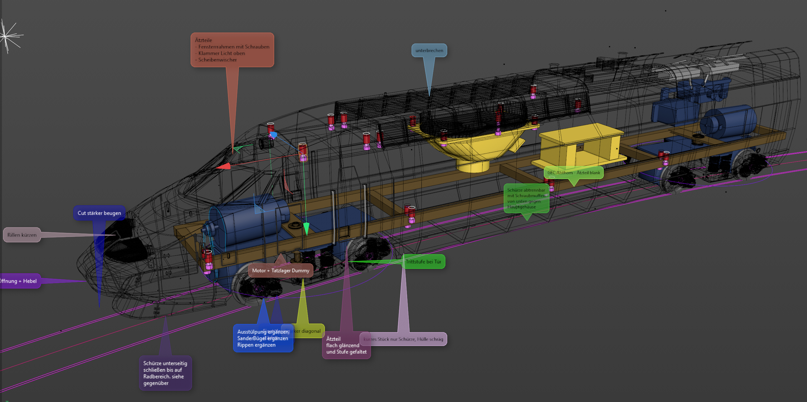The image size is (807, 402).
Task: Select the 'Cut stärker beugen' annotation
Action: click(99, 213)
